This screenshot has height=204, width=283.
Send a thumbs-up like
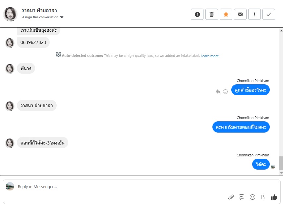274,197
